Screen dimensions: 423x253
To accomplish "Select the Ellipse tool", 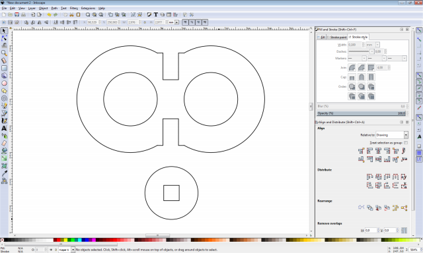I will (x=4, y=84).
